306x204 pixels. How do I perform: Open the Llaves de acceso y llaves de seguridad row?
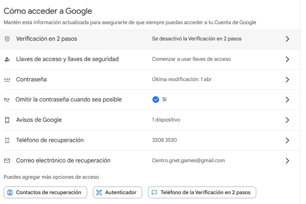pyautogui.click(x=67, y=59)
